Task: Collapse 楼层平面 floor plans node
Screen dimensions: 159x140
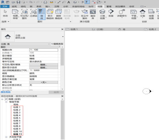Action: (6, 102)
